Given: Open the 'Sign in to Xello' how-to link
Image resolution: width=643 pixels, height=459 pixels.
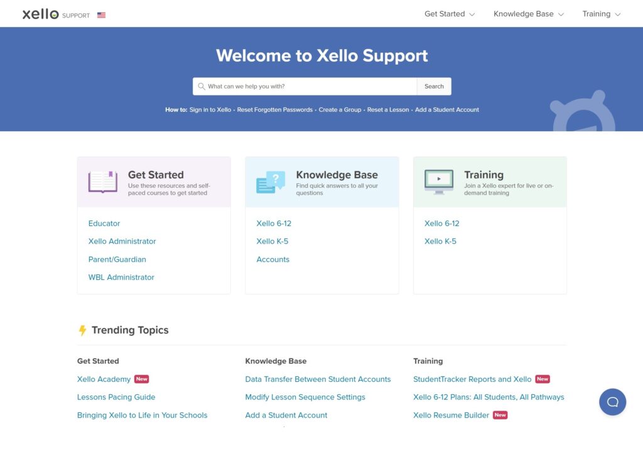Looking at the screenshot, I should coord(210,109).
